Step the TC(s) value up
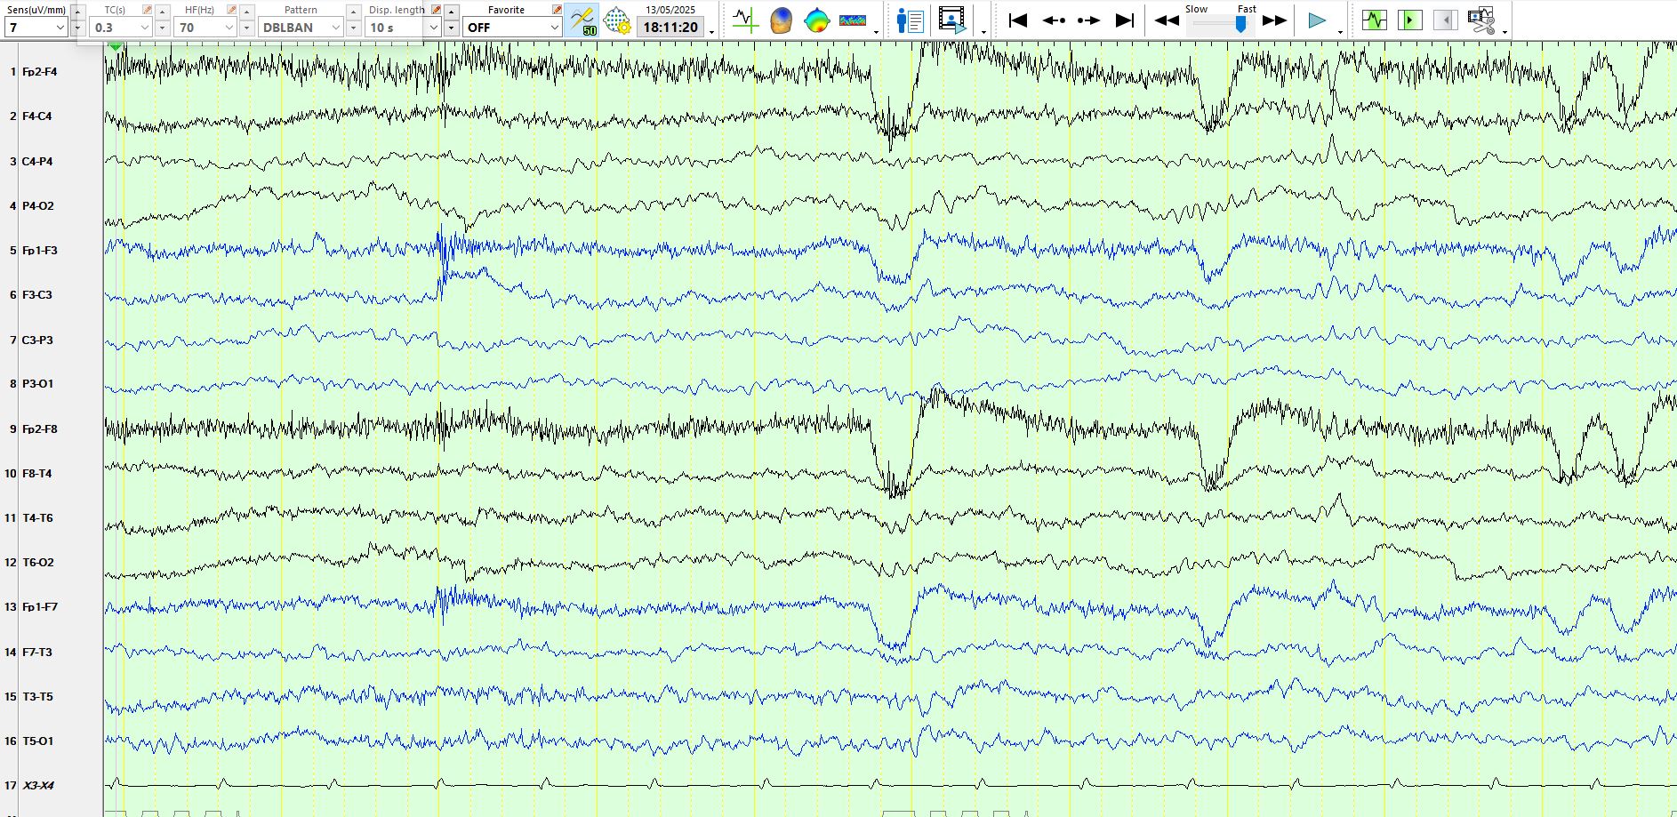The image size is (1677, 817). click(162, 12)
